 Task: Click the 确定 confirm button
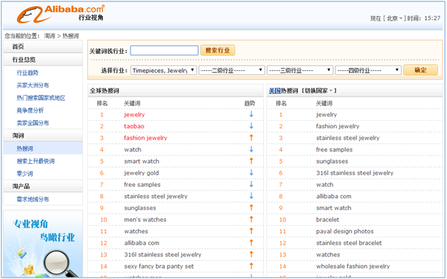pos(420,70)
